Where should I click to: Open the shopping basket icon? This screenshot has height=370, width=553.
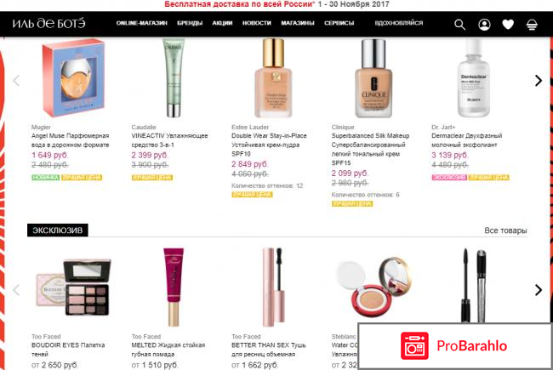[x=532, y=25]
